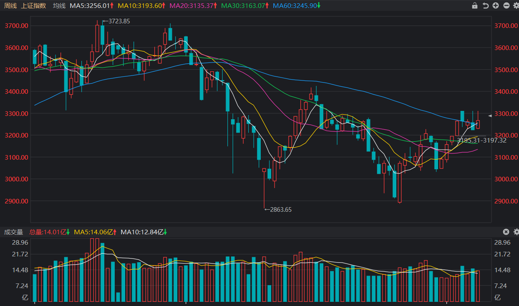Open the 周线 period selector
519x306 pixels.
10,6
